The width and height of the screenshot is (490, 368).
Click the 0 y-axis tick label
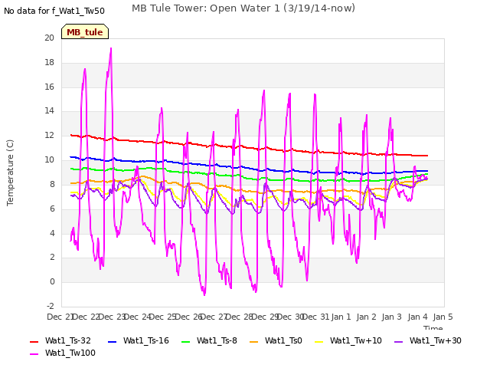click(x=52, y=281)
